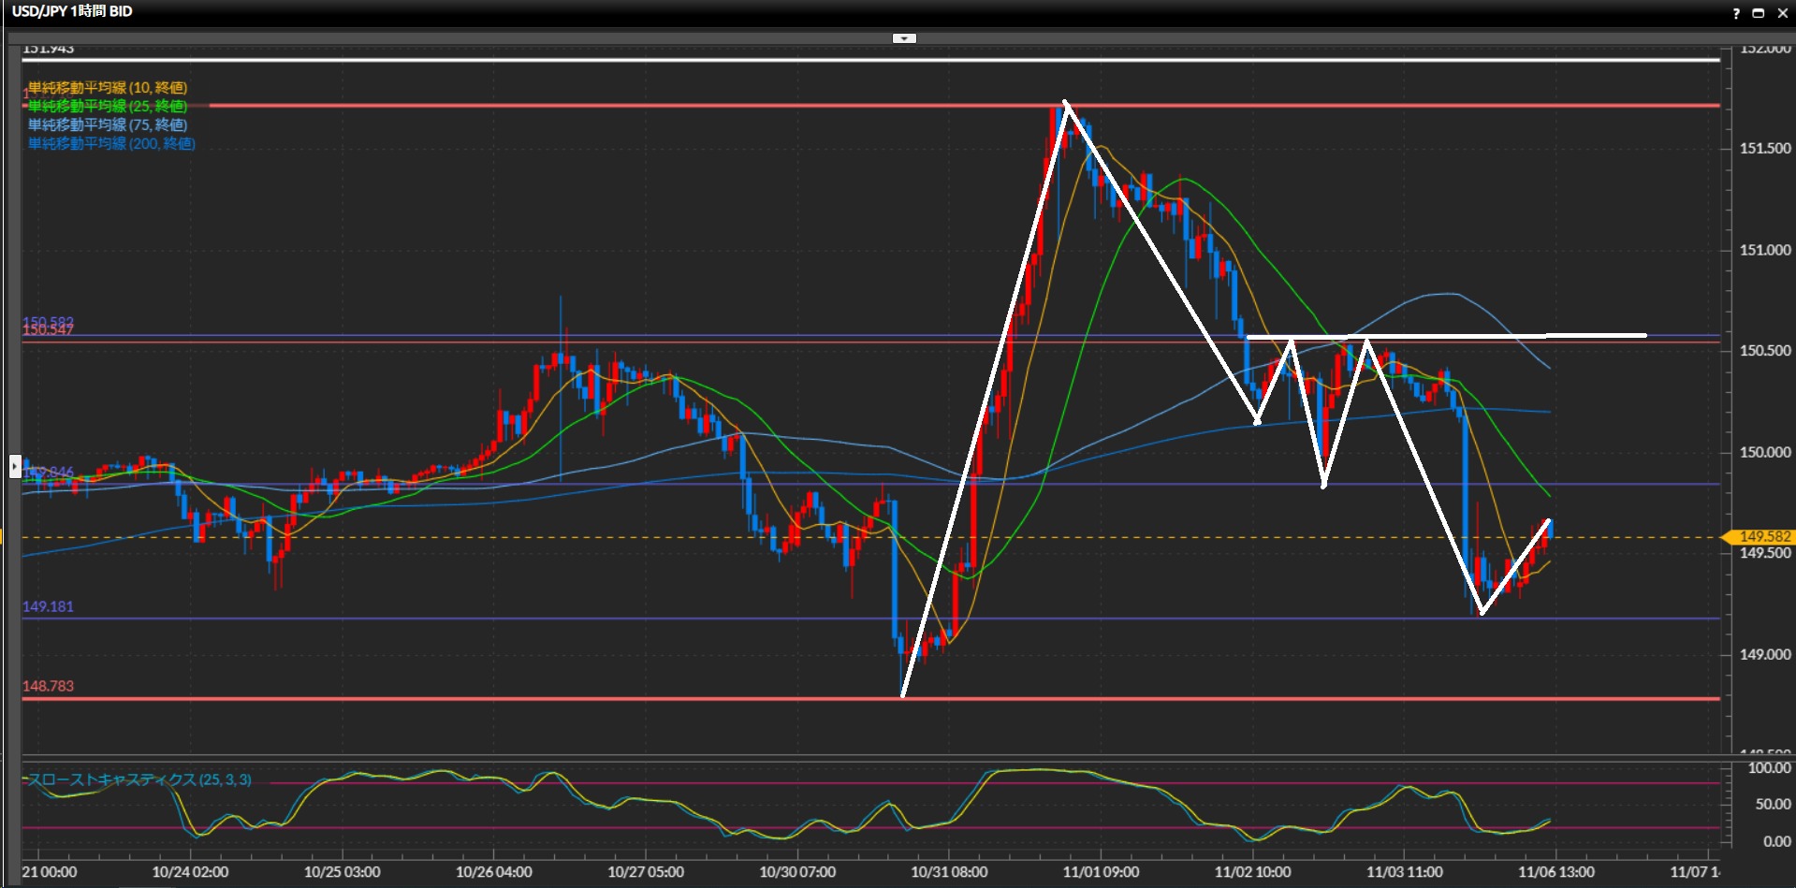The image size is (1796, 888).
Task: Click the help question mark icon
Action: pyautogui.click(x=1736, y=13)
